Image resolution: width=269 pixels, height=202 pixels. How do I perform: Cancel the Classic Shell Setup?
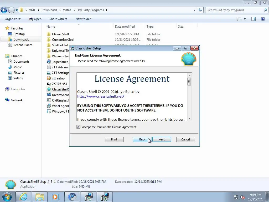(x=185, y=139)
